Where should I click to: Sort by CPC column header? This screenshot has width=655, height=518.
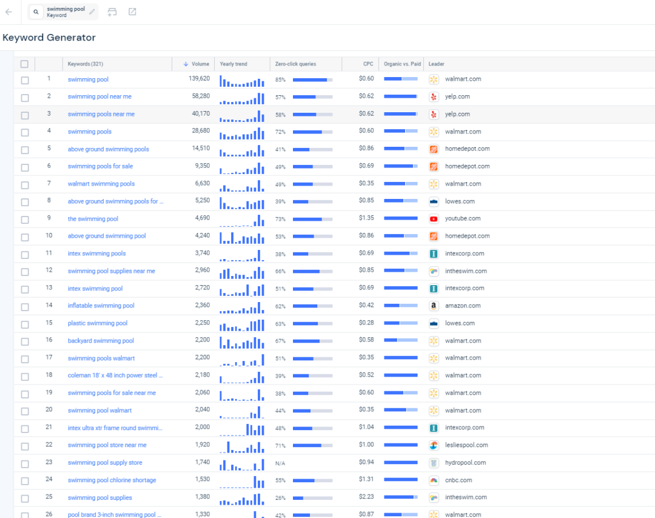(368, 64)
